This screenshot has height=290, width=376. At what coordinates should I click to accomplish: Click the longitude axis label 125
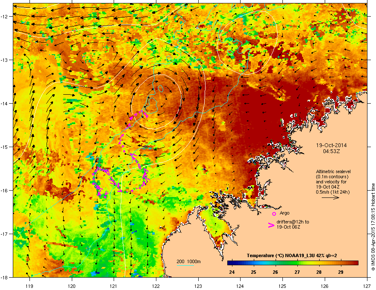(282, 286)
